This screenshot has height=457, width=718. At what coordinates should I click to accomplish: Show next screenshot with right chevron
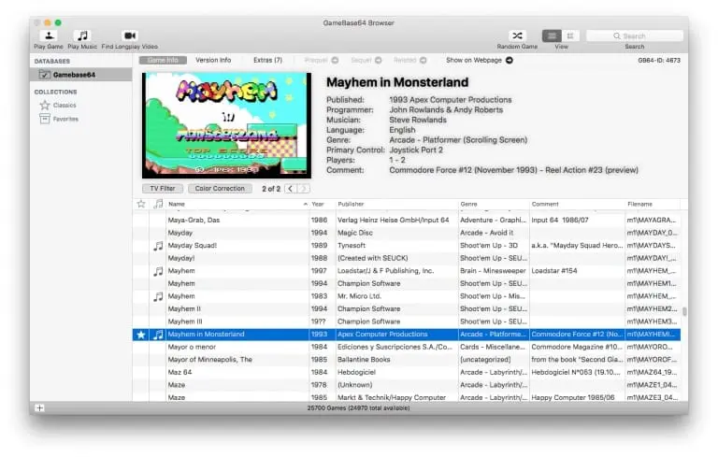(x=303, y=188)
